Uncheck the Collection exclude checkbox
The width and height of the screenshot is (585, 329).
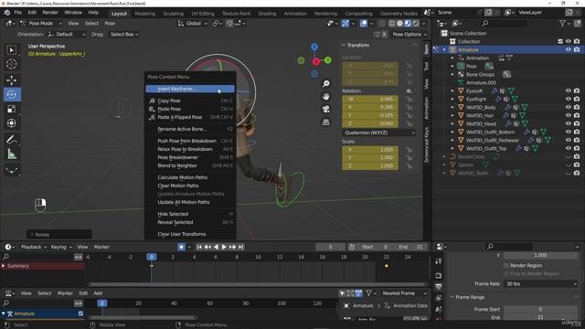(560, 41)
